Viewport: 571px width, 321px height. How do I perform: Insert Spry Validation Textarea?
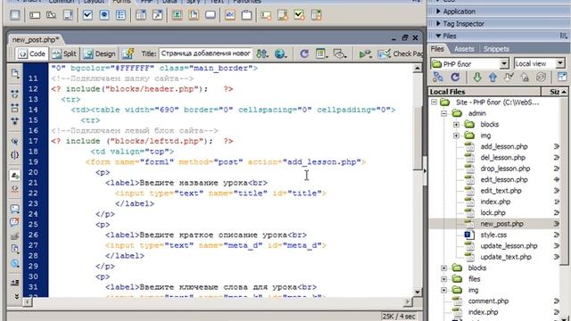click(283, 15)
